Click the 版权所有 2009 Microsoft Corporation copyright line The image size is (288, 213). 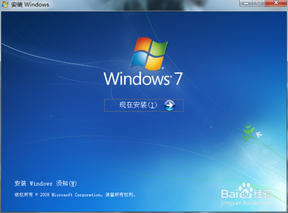(x=75, y=195)
